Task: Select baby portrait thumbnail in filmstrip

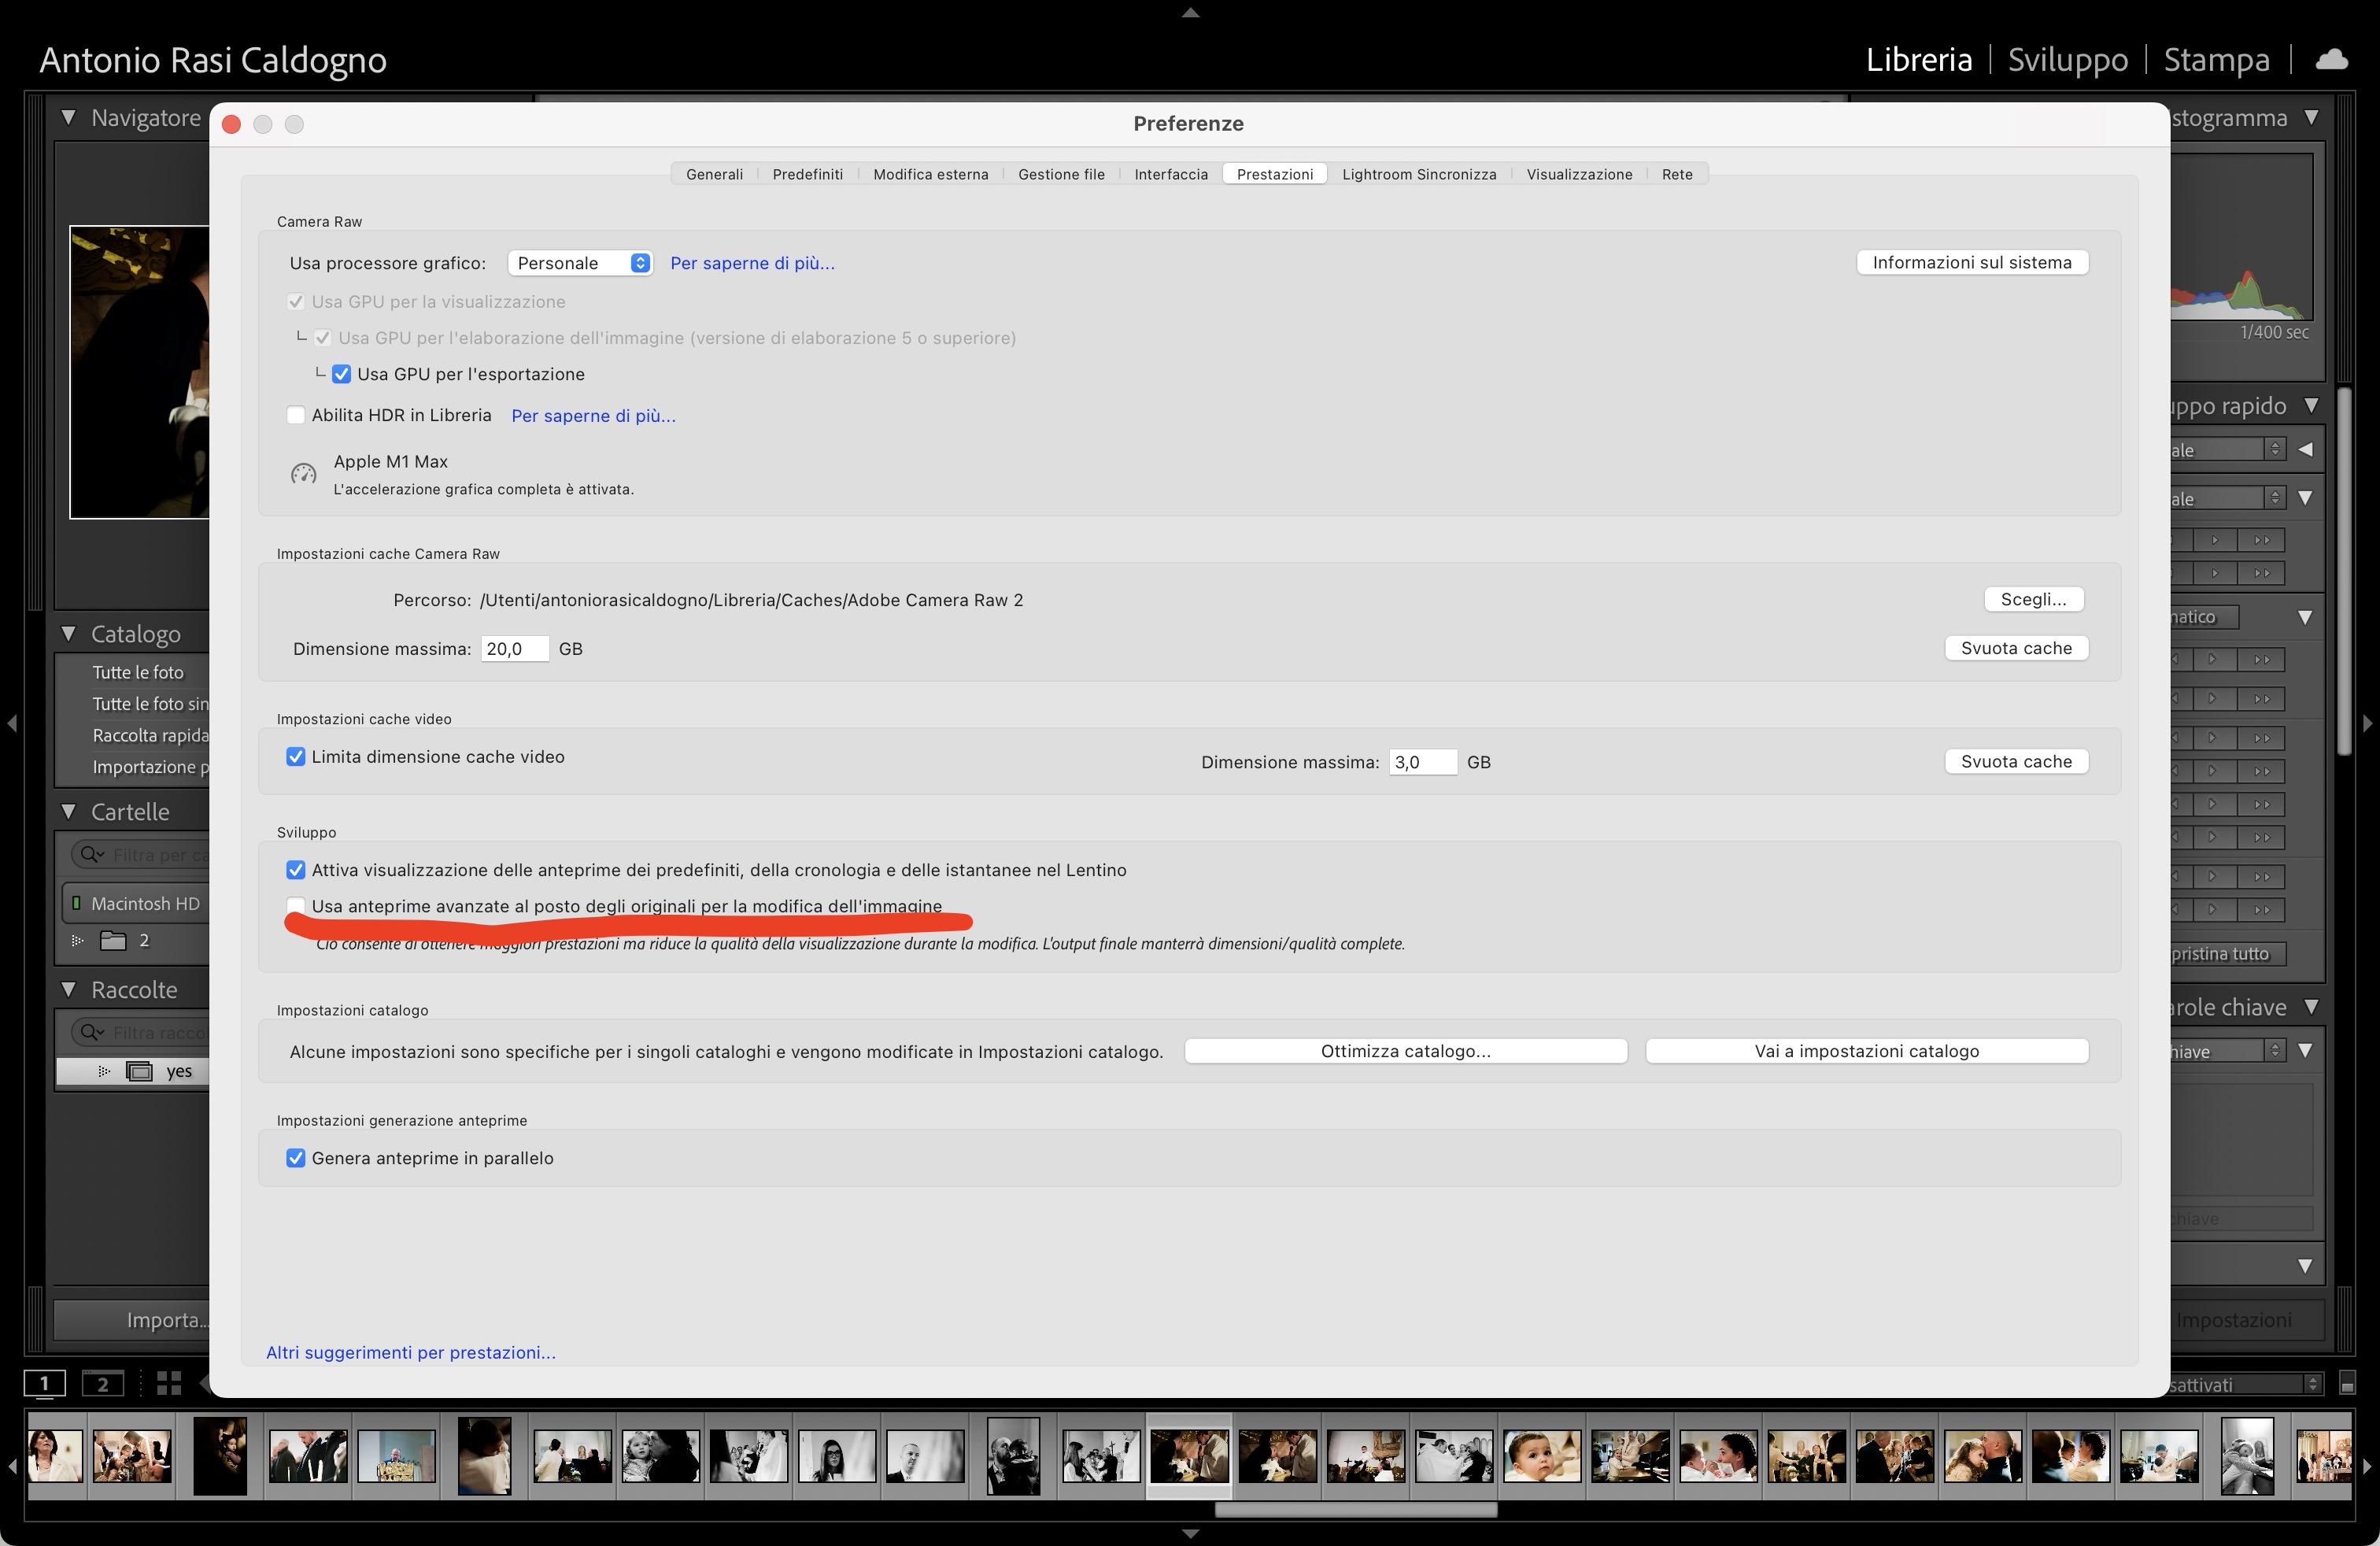Action: point(1541,1455)
